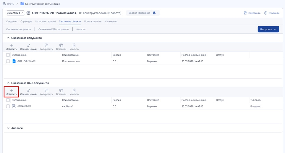Viewport: 285px width, 153px height.
Task: Click blue document icon of АБВГ.758726.291 row
Action: pyautogui.click(x=14, y=61)
